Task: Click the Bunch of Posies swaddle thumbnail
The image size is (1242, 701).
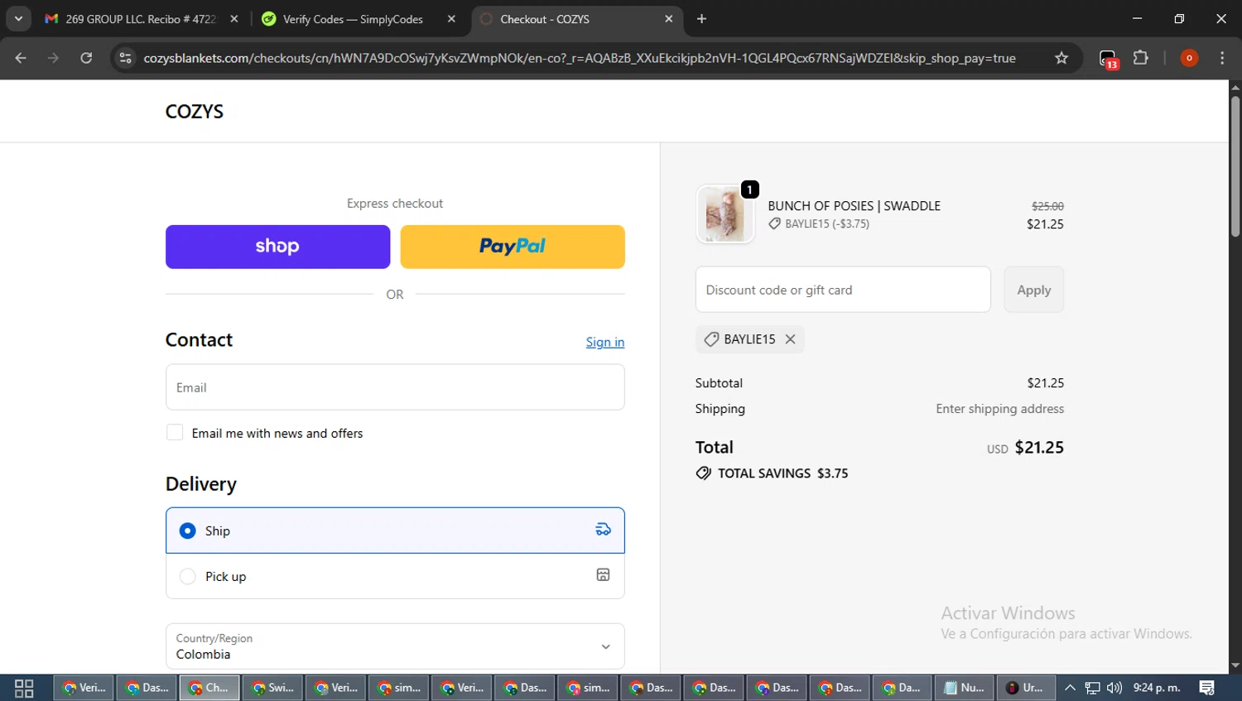Action: coord(725,214)
